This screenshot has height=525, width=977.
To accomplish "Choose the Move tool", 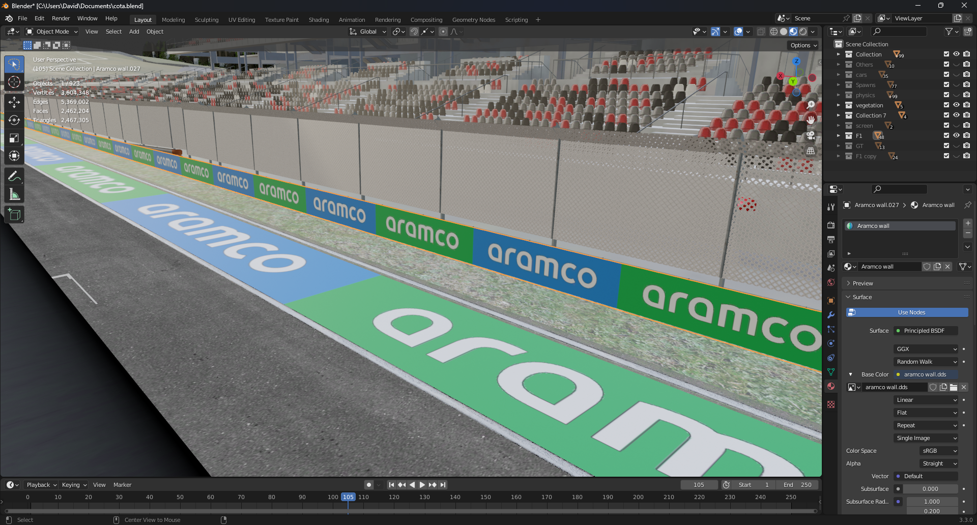I will click(x=14, y=102).
